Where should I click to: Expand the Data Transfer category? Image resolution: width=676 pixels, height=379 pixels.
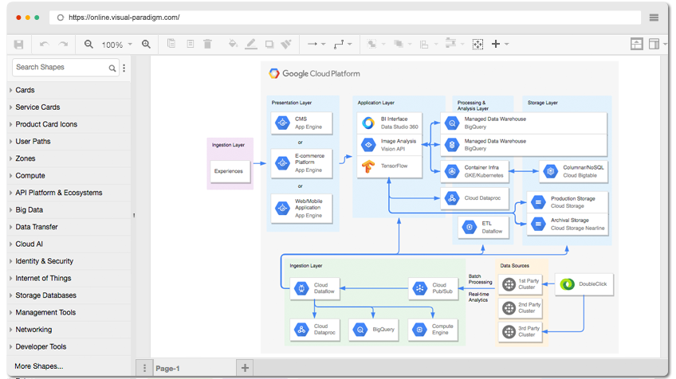click(x=69, y=227)
